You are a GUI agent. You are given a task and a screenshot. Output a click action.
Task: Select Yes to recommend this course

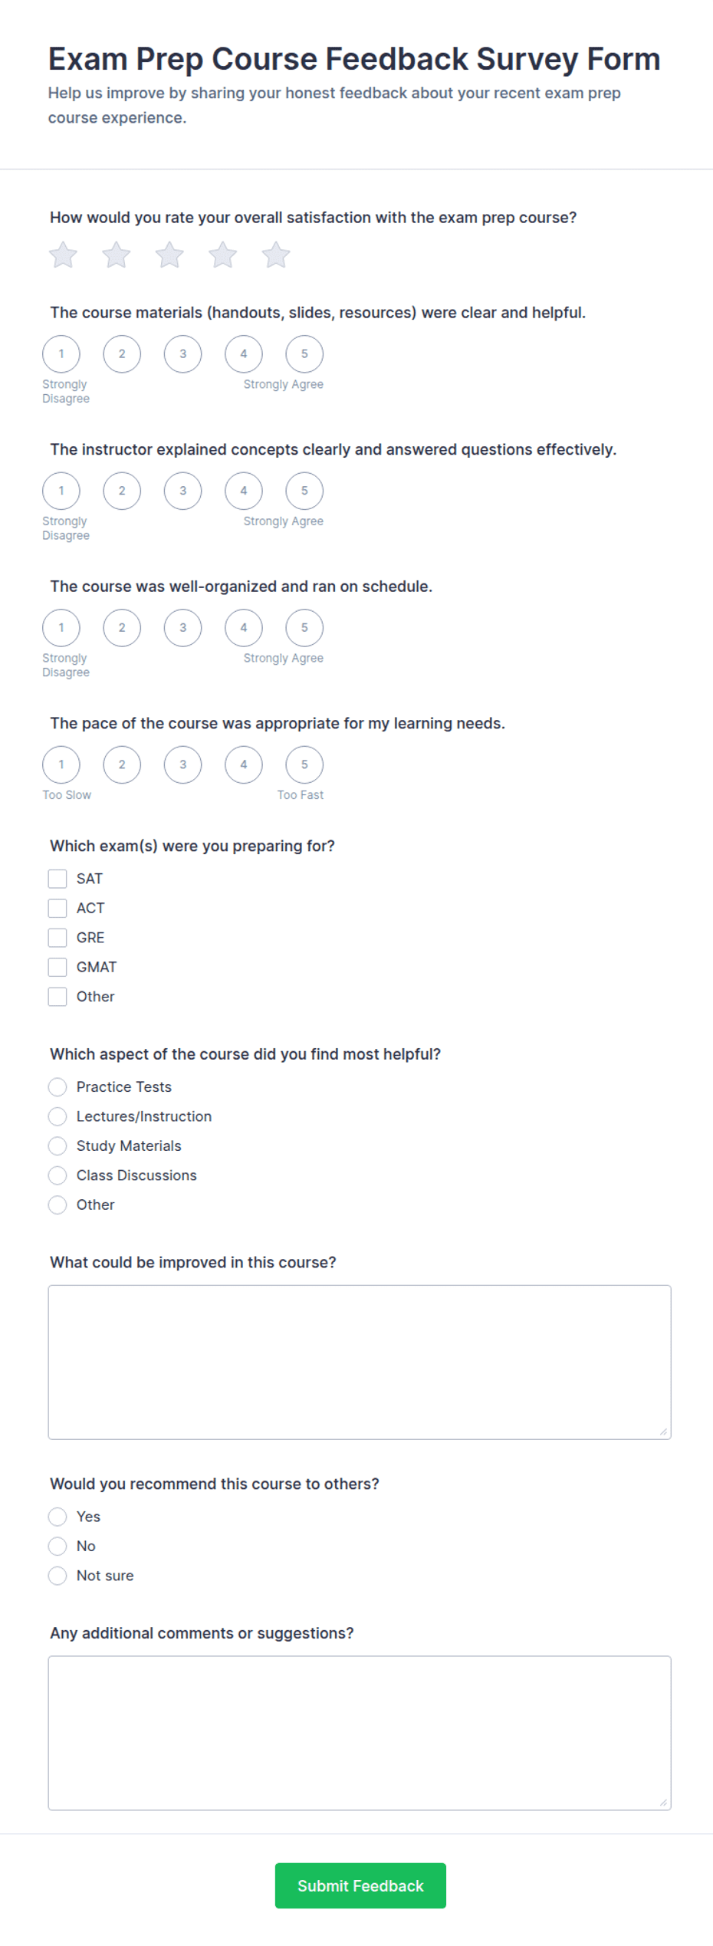[x=58, y=1517]
